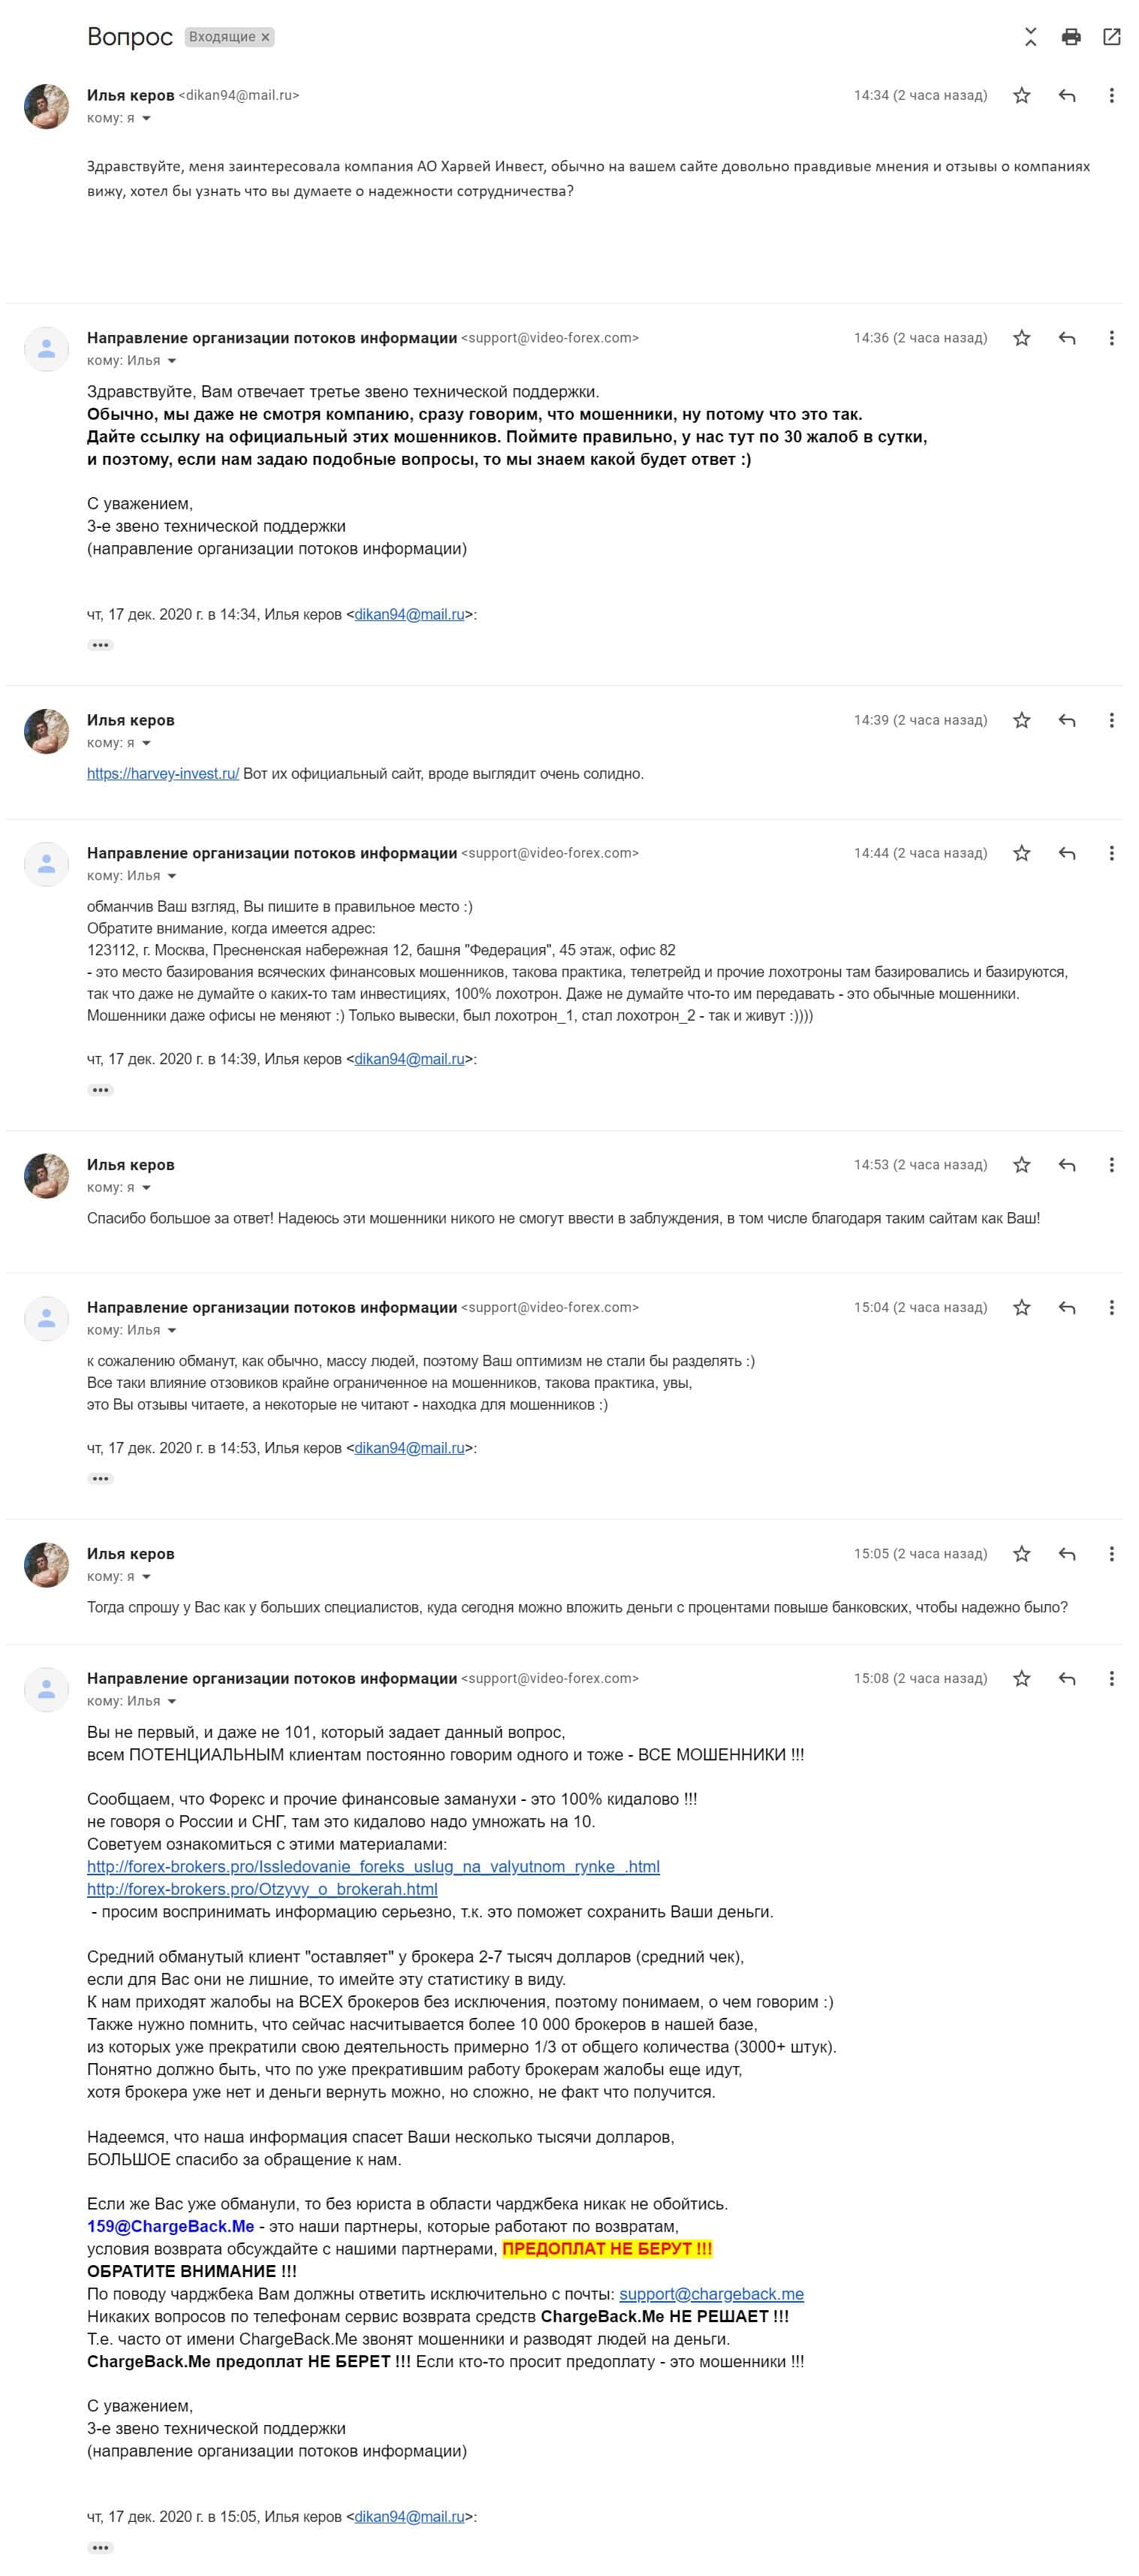Open conversation in a new window
The width and height of the screenshot is (1139, 2576).
[1111, 37]
